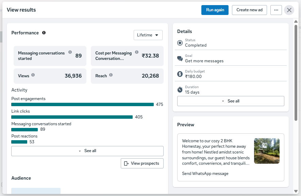Image resolution: width=301 pixels, height=196 pixels.
Task: Click the Duration stopwatch icon
Action: tap(180, 89)
